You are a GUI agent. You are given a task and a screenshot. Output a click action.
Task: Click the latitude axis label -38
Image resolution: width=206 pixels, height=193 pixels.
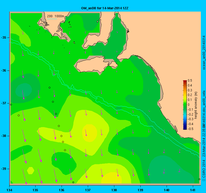coord(4,136)
